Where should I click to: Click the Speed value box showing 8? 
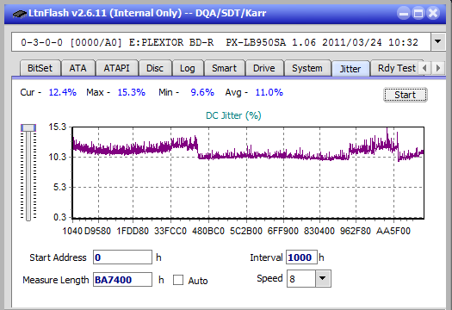tap(301, 278)
